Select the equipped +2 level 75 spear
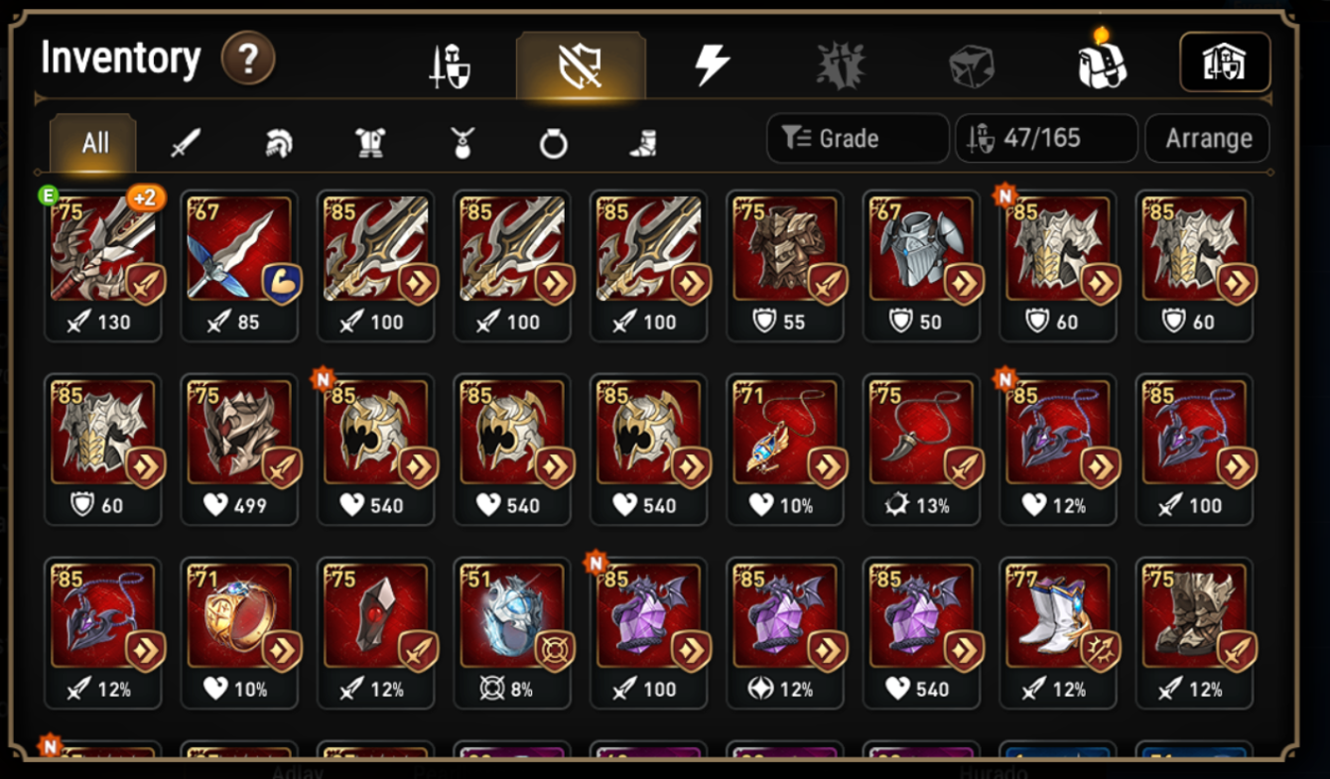Viewport: 1330px width, 779px height. point(103,266)
